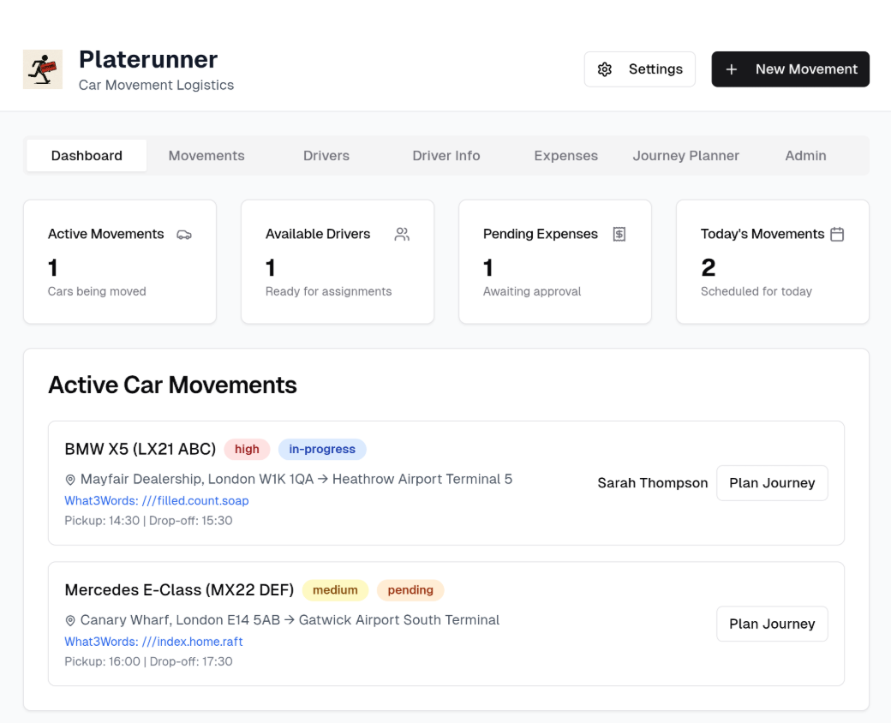Screen dimensions: 891x723
Task: Click the map pin icon beside Canary Wharf
Action: 70,620
